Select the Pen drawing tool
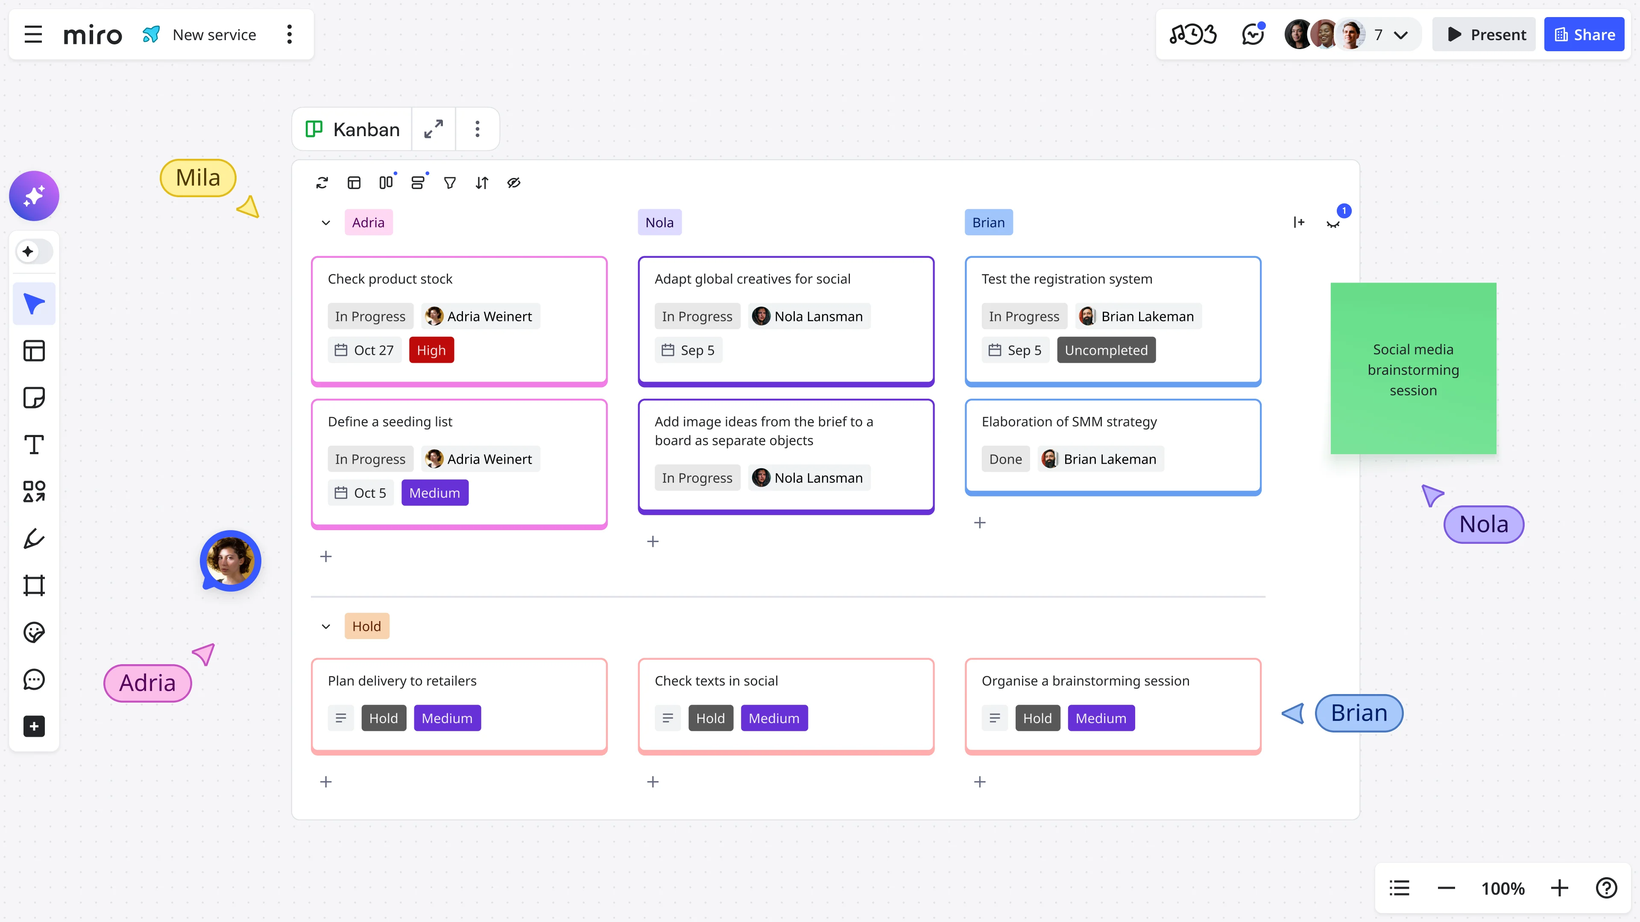 point(34,538)
